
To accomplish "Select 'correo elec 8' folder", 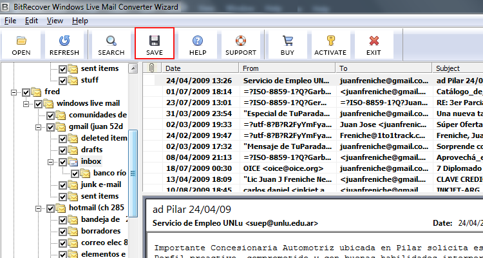I will coord(104,243).
